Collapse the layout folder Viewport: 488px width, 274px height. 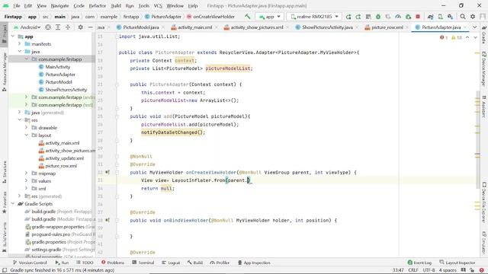[27, 135]
